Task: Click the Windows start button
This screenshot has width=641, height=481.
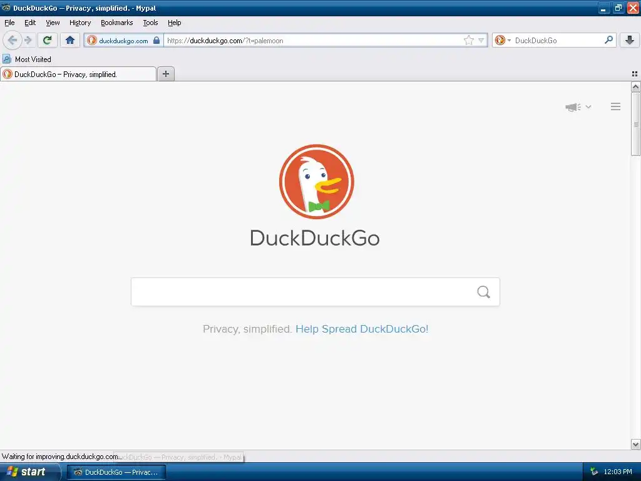Action: coord(30,472)
